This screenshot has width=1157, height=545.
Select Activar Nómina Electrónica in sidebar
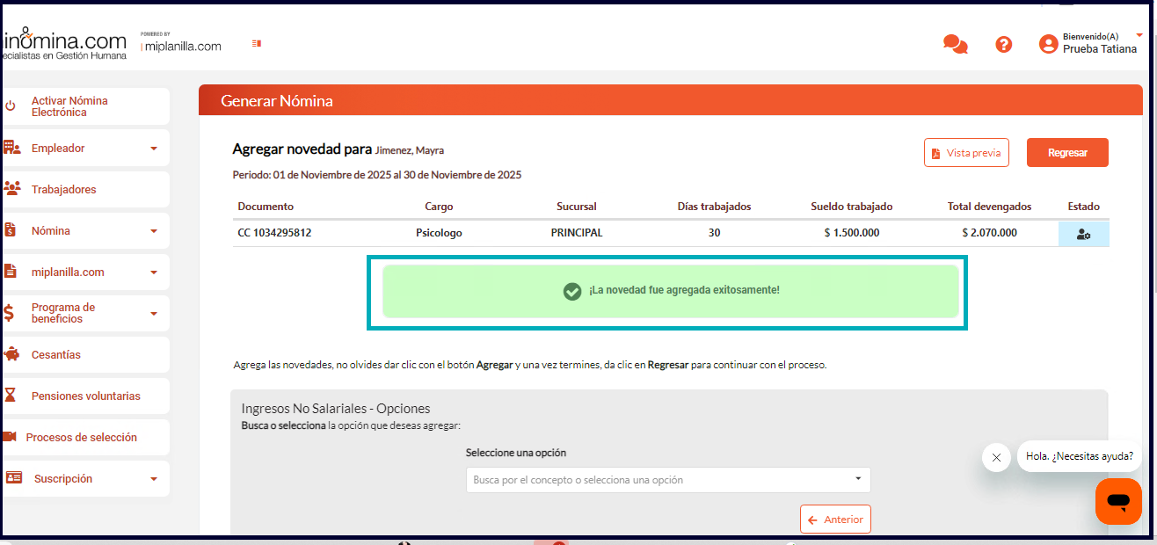click(69, 106)
